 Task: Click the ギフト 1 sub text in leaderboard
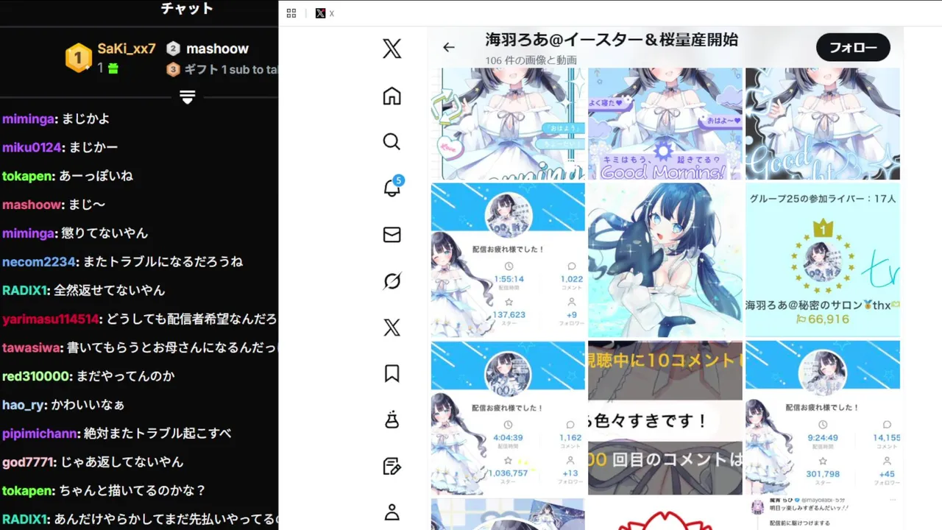coord(230,69)
